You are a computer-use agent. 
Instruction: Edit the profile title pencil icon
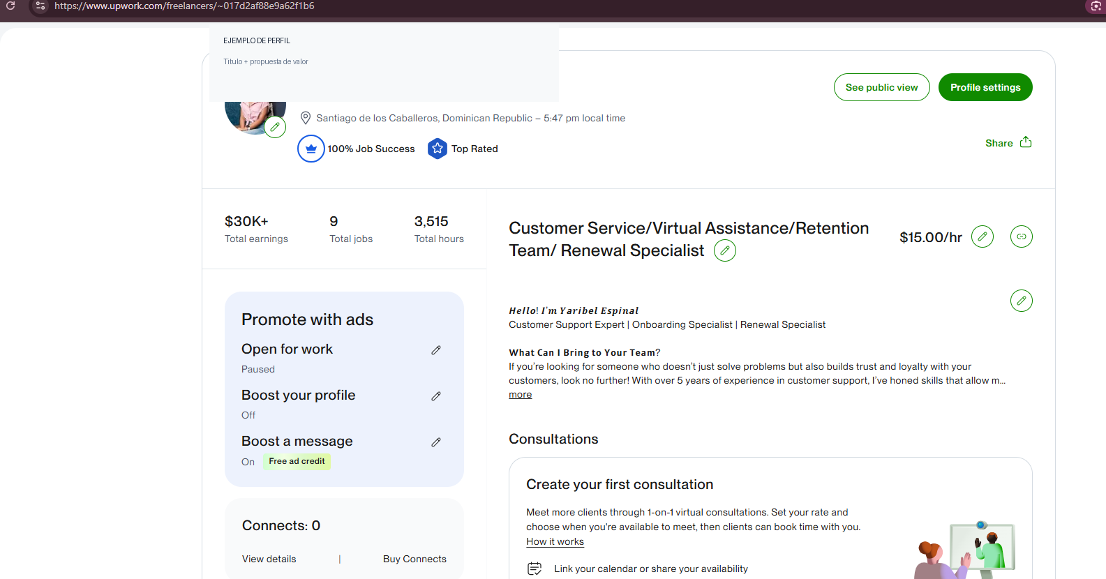tap(725, 250)
